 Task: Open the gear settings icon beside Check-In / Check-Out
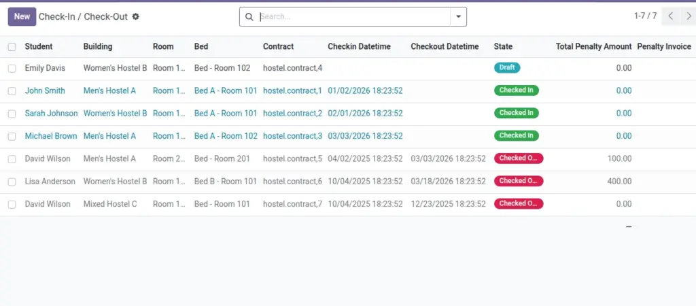pyautogui.click(x=136, y=16)
